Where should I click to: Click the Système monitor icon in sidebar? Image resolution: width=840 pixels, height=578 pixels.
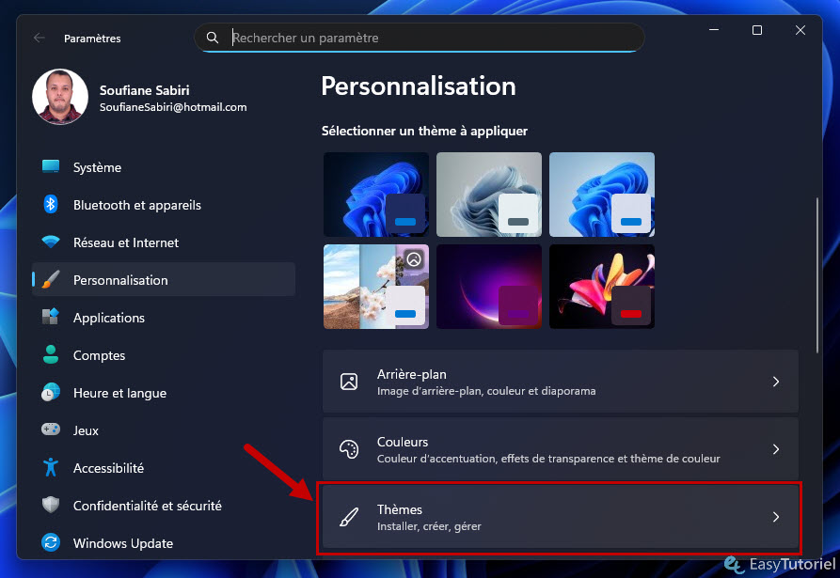coord(51,167)
